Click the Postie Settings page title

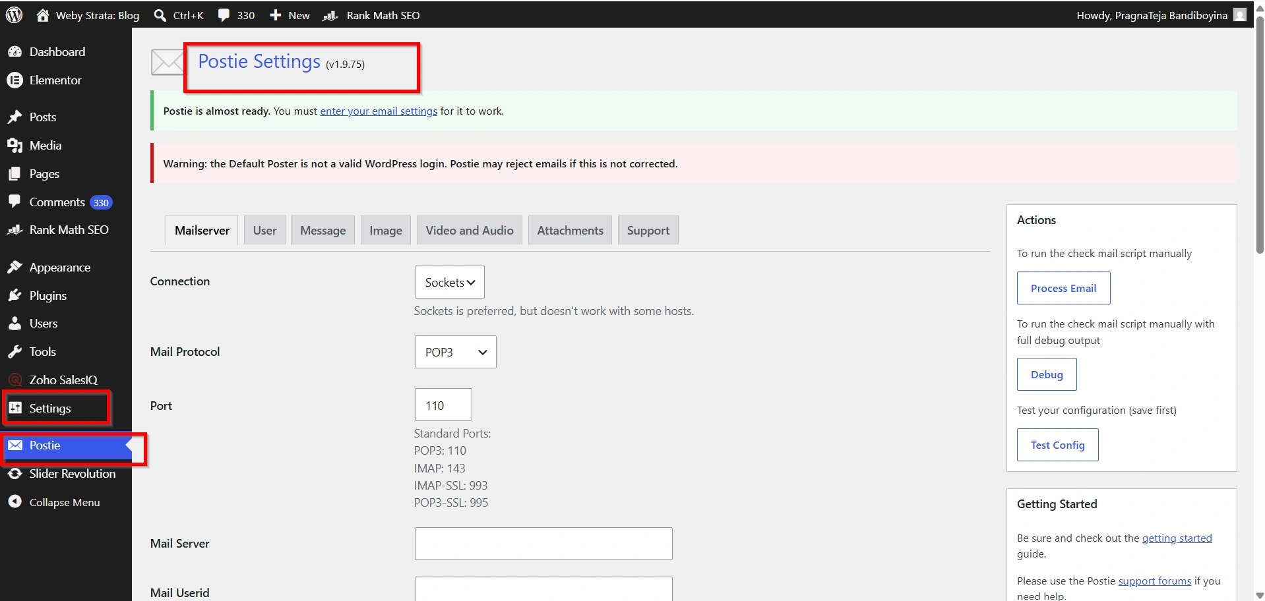259,61
